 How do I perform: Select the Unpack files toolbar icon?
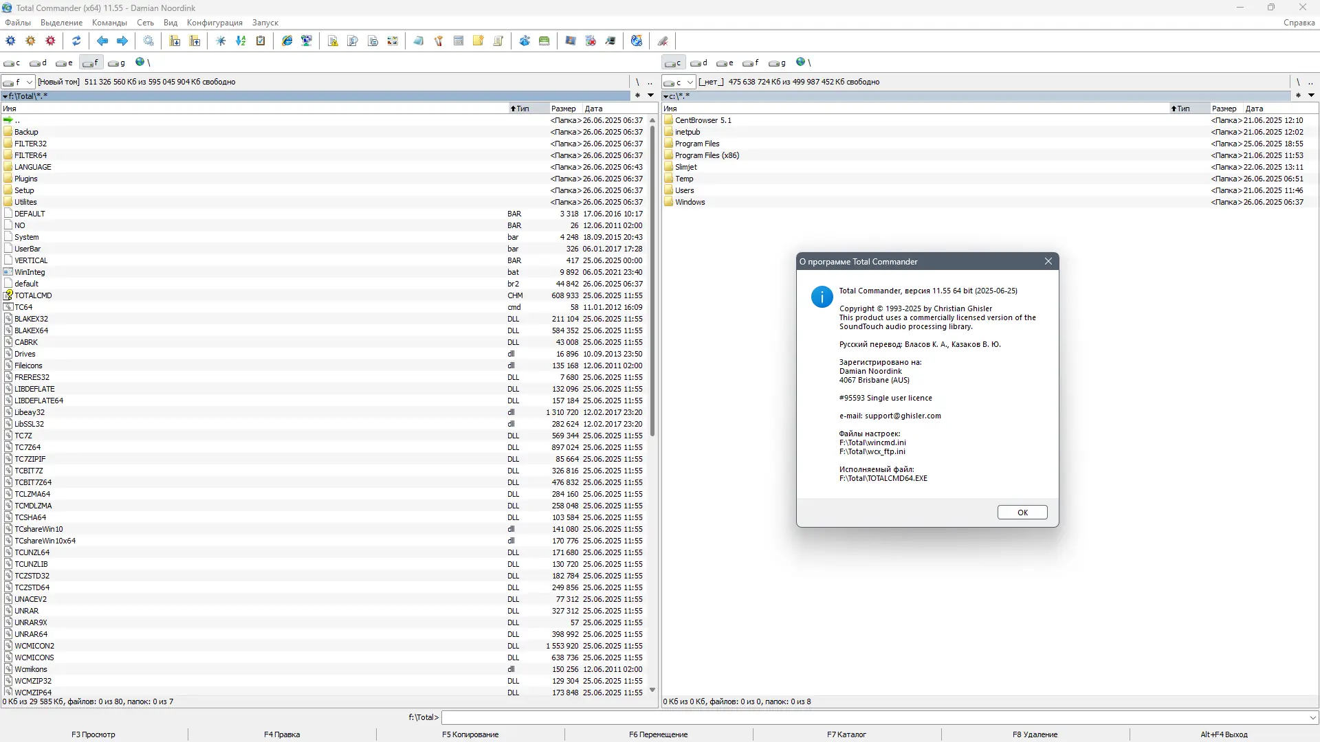coord(195,41)
